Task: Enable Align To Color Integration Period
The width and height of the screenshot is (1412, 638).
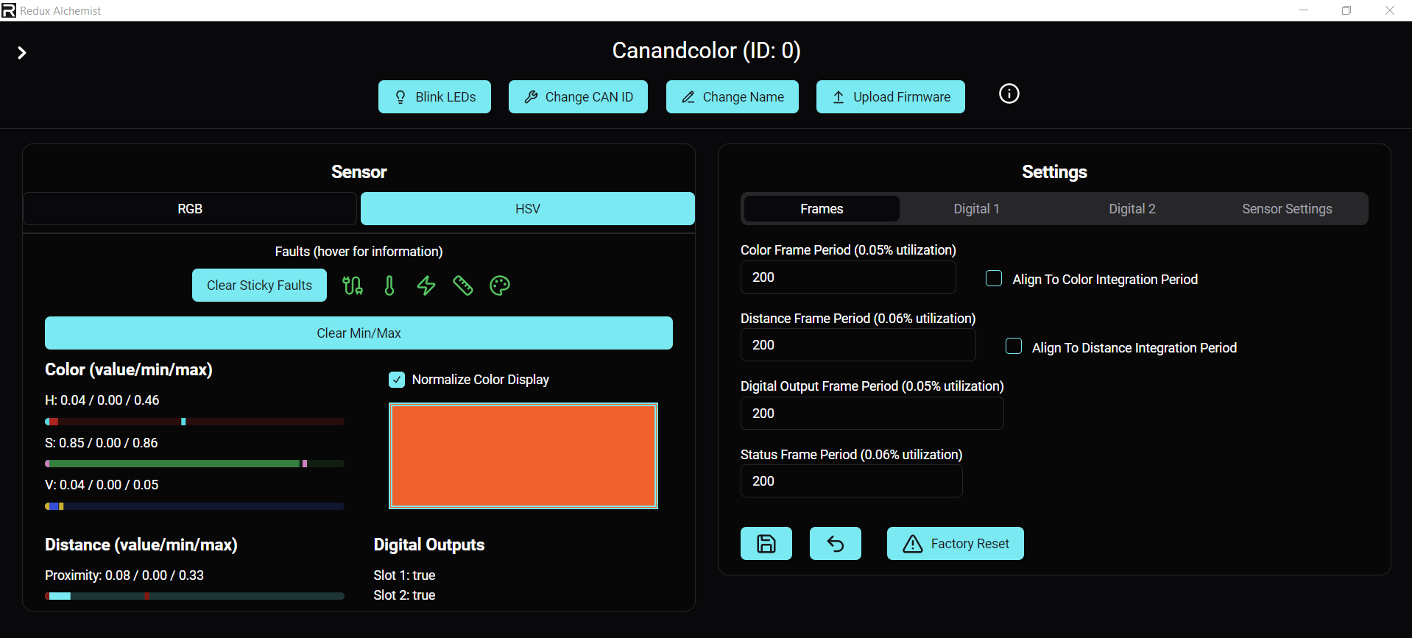Action: (994, 279)
